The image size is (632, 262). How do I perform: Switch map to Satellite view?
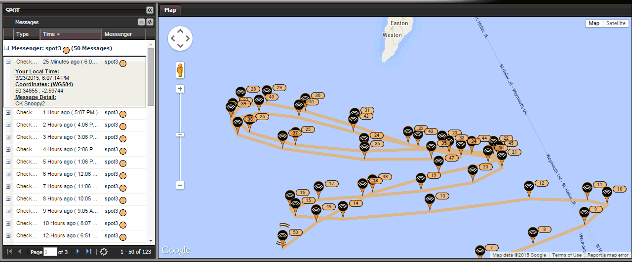coord(616,23)
